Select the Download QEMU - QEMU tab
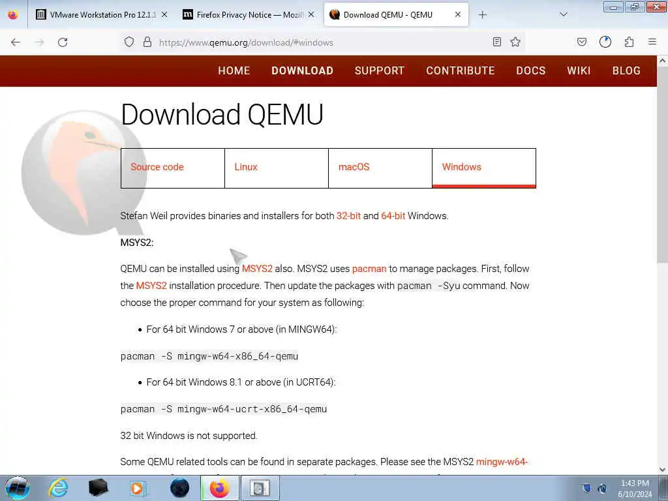This screenshot has width=668, height=501. pos(396,15)
